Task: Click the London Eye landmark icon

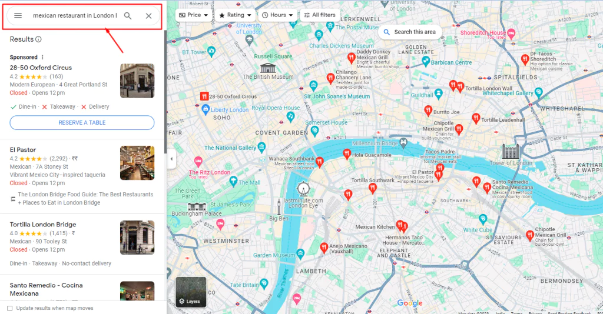Action: coord(303,189)
